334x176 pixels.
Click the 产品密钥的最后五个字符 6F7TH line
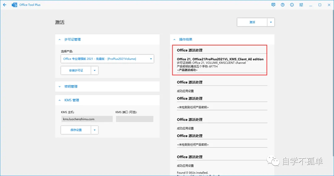tap(197, 67)
